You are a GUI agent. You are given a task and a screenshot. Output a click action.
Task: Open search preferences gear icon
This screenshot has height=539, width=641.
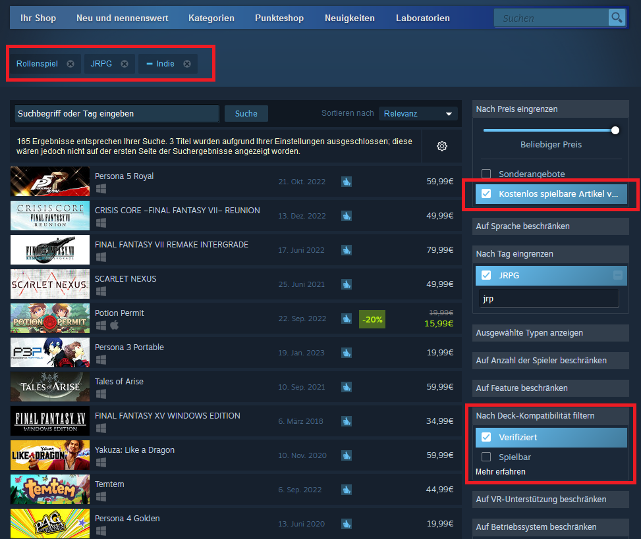[442, 146]
